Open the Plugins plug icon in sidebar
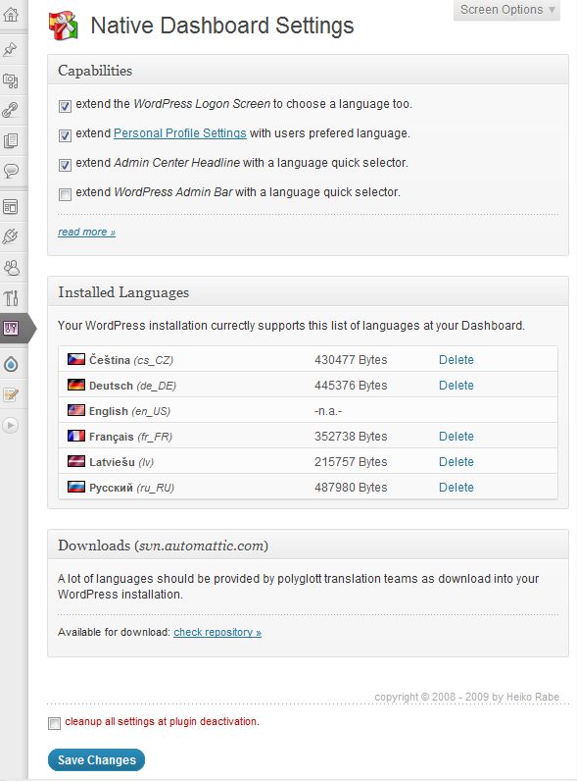577x781 pixels. [11, 236]
